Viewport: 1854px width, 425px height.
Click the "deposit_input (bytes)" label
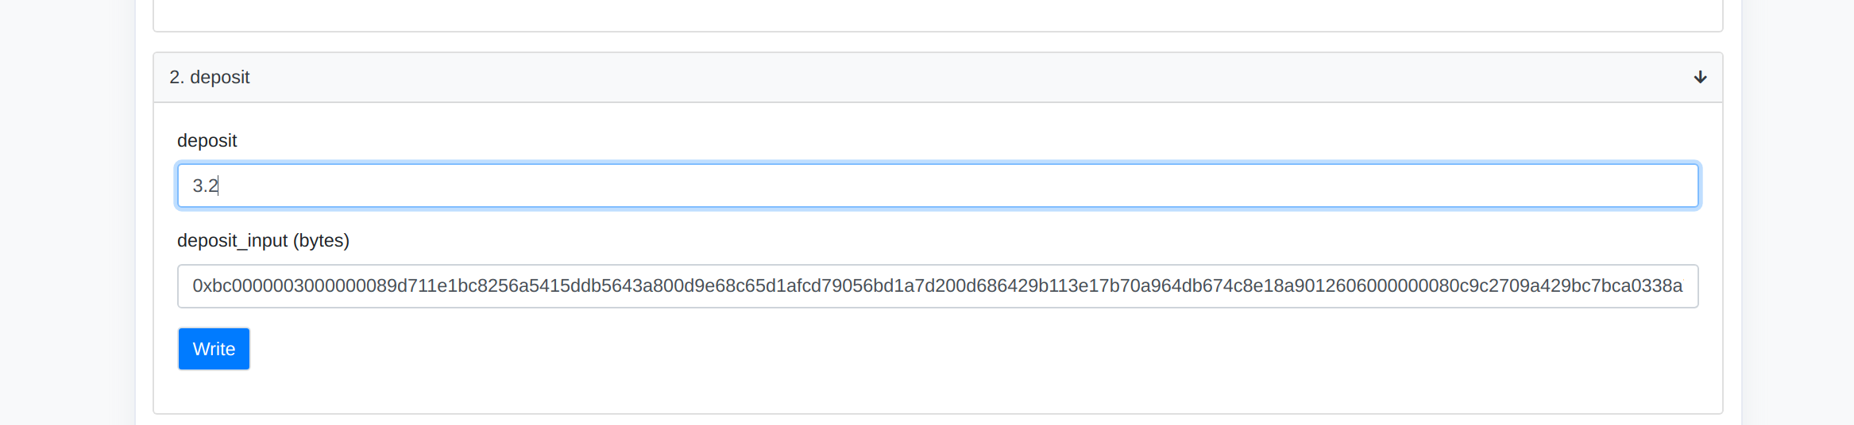pos(263,240)
